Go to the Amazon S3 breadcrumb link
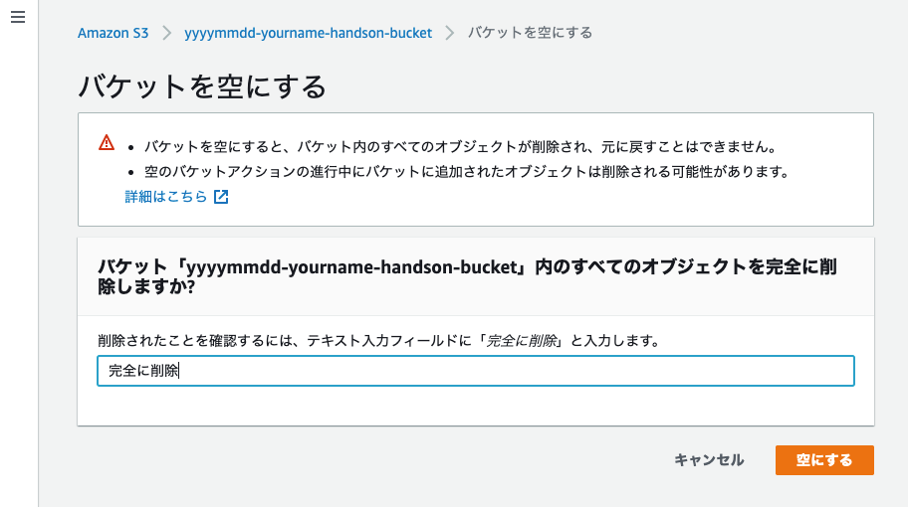908x507 pixels. point(113,33)
